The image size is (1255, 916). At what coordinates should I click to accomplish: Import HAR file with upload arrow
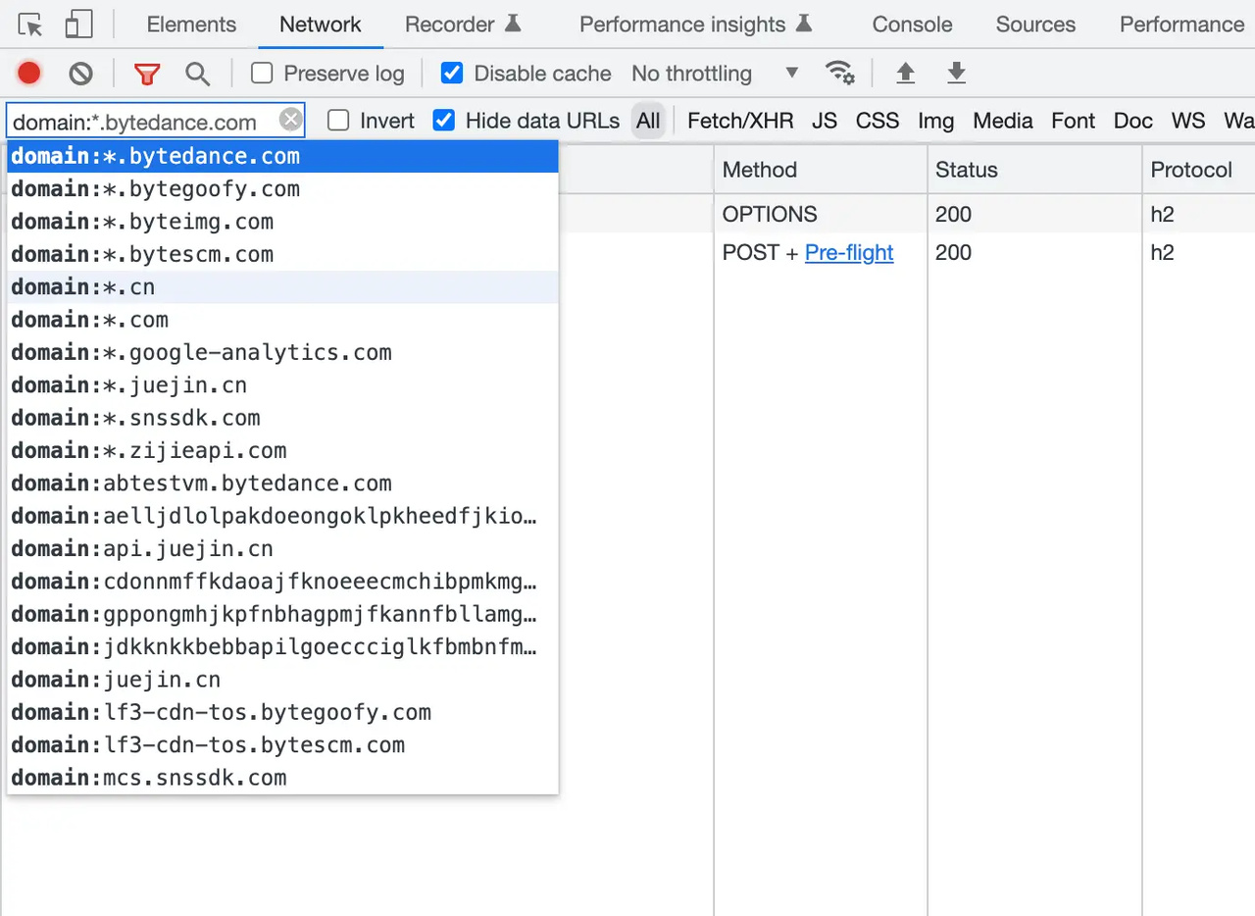[906, 73]
